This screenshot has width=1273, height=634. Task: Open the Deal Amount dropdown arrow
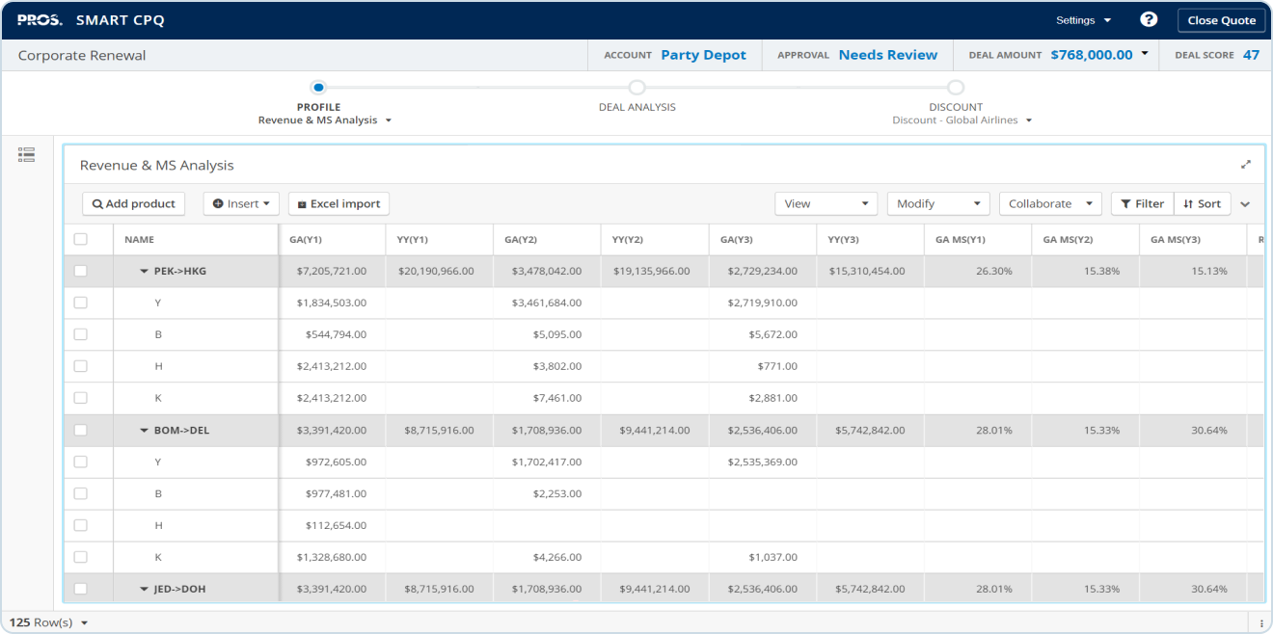click(1145, 54)
